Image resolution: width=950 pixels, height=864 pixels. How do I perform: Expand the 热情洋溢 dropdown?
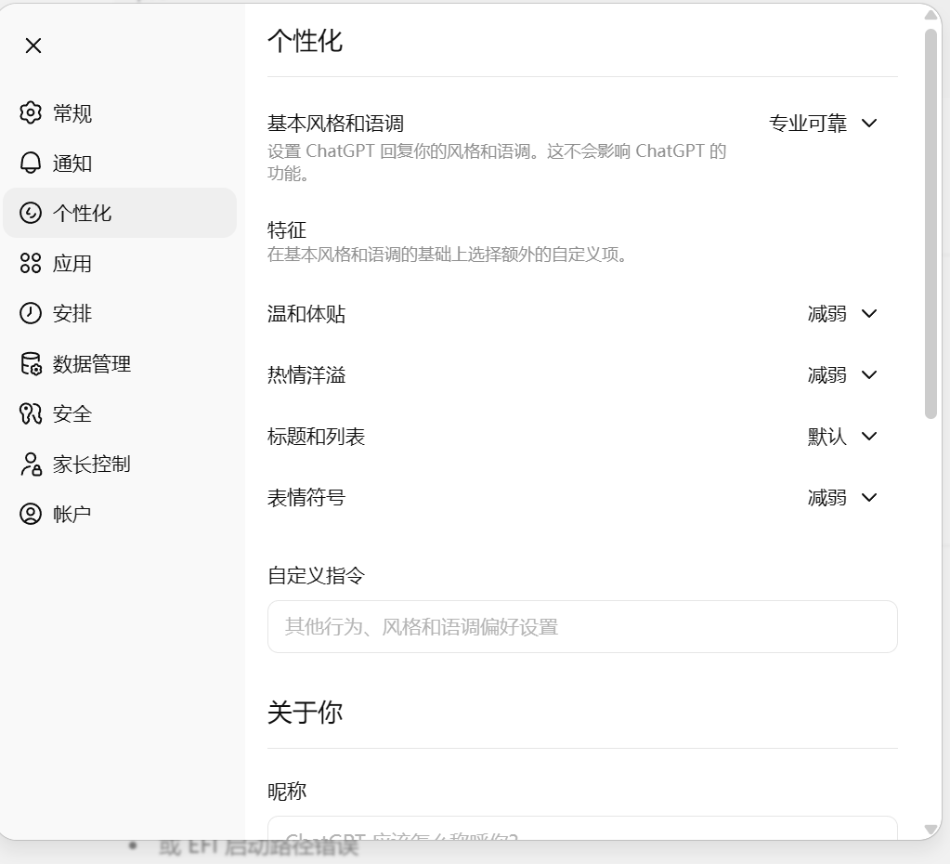(x=842, y=374)
